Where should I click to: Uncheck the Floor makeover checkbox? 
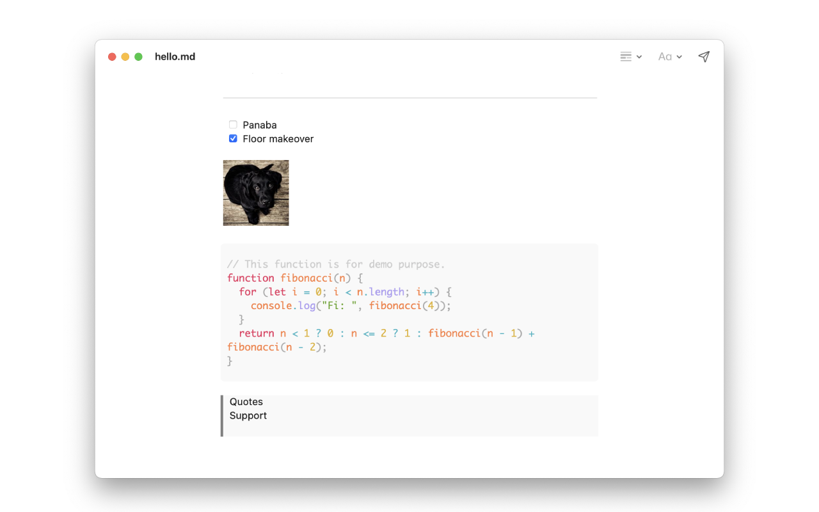[x=233, y=138]
